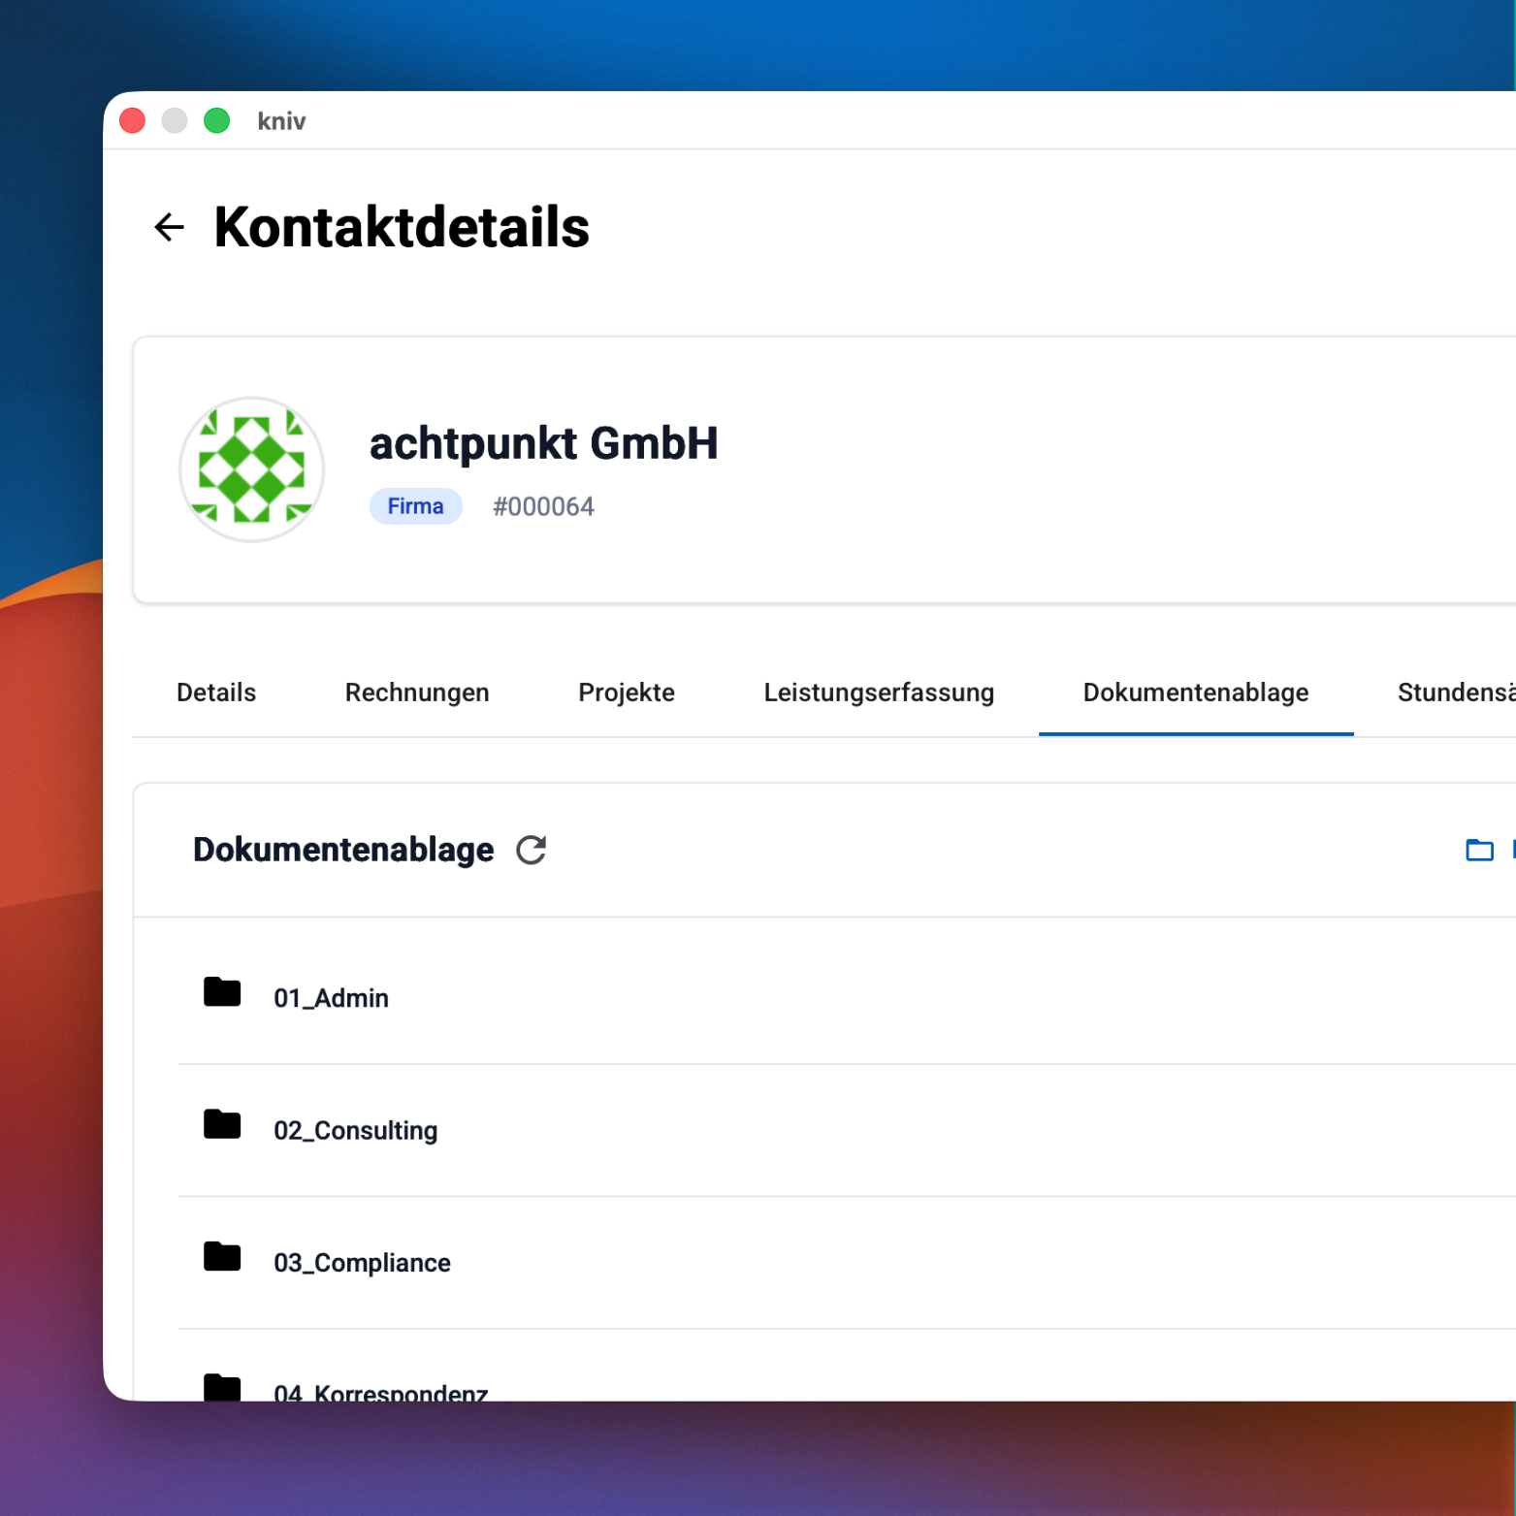Click the 04_Korrespondenz folder icon
The height and width of the screenshot is (1516, 1516).
click(x=222, y=1389)
